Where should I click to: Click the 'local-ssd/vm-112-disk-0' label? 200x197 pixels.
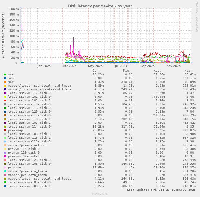(x=29, y=93)
